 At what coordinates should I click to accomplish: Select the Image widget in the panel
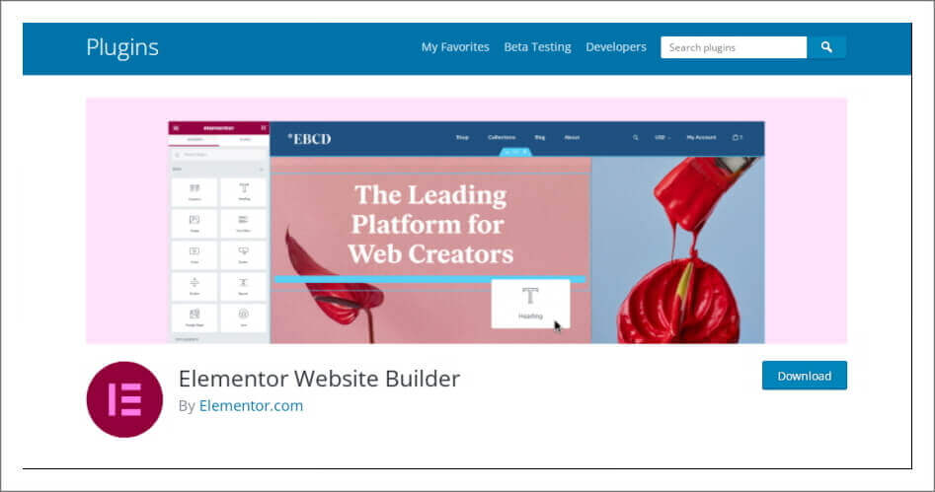click(x=195, y=224)
